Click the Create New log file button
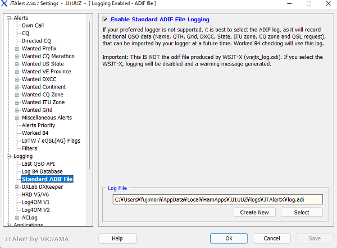 tap(254, 212)
